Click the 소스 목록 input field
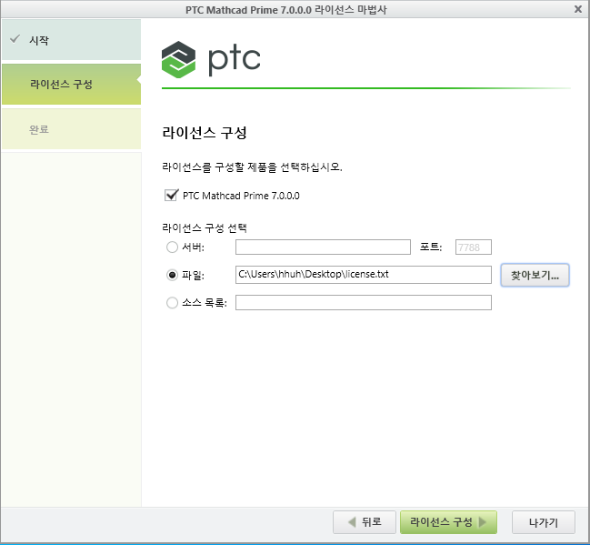The height and width of the screenshot is (545, 590). [x=364, y=302]
